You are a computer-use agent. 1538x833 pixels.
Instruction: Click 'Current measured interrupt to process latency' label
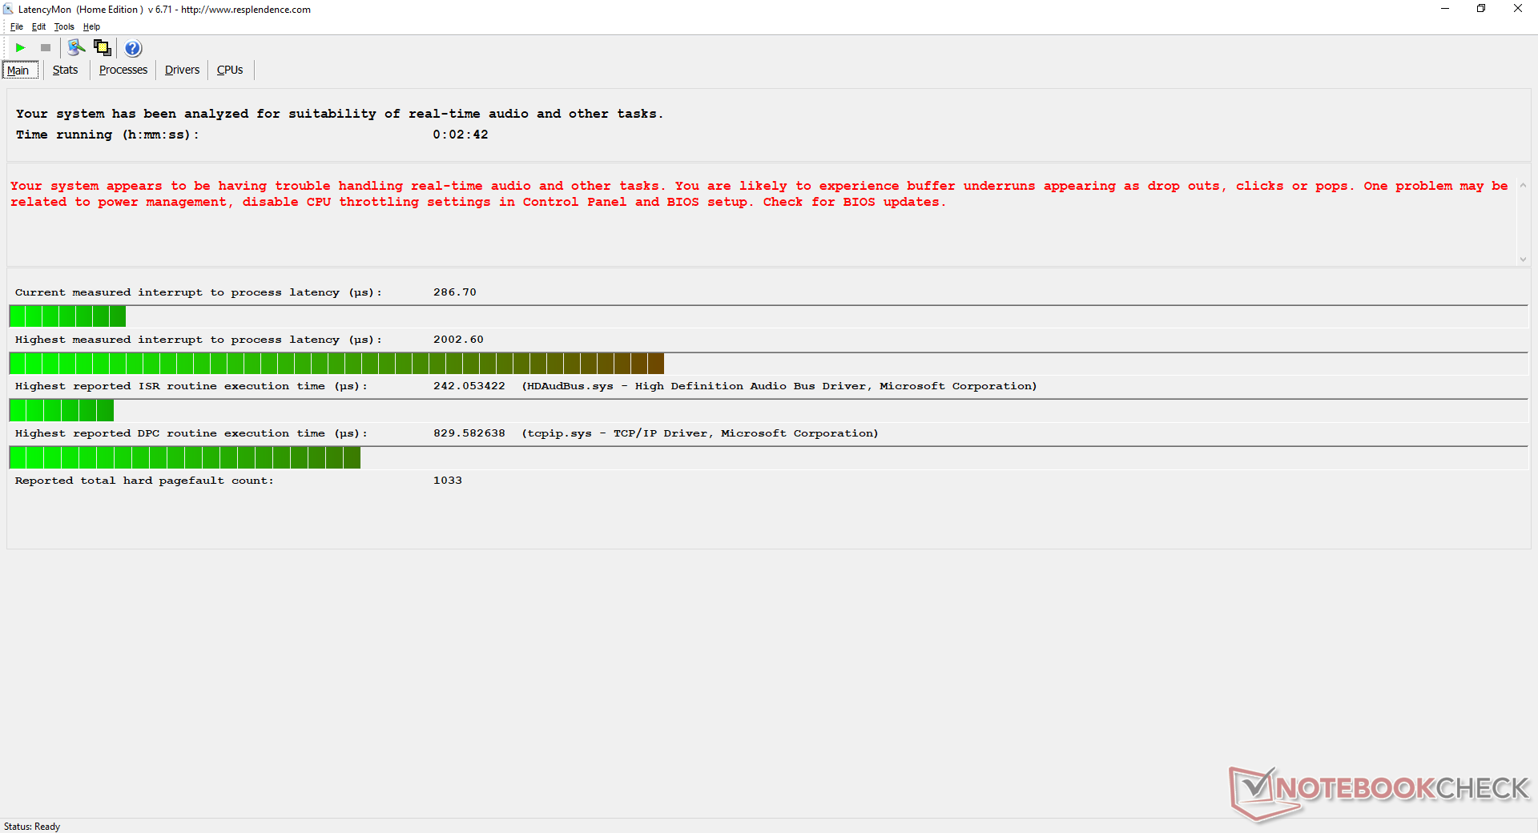[199, 292]
